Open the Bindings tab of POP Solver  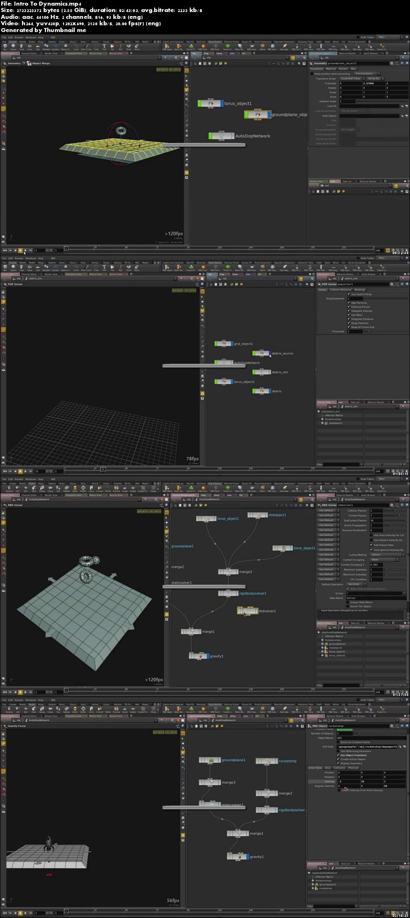360,289
